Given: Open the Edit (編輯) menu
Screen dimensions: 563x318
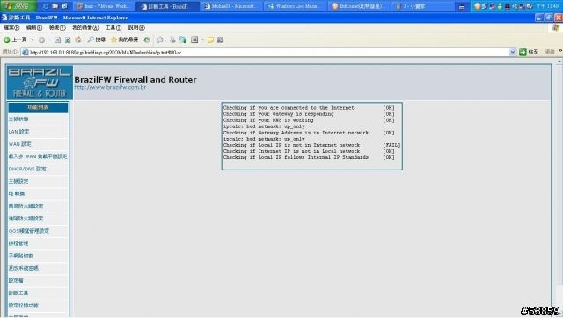Looking at the screenshot, I should pos(34,27).
